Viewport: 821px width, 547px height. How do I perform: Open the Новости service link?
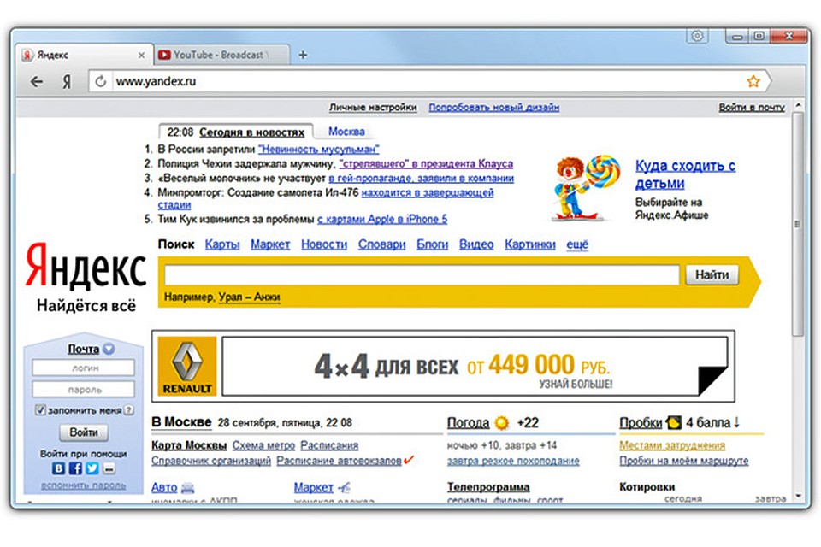point(323,244)
